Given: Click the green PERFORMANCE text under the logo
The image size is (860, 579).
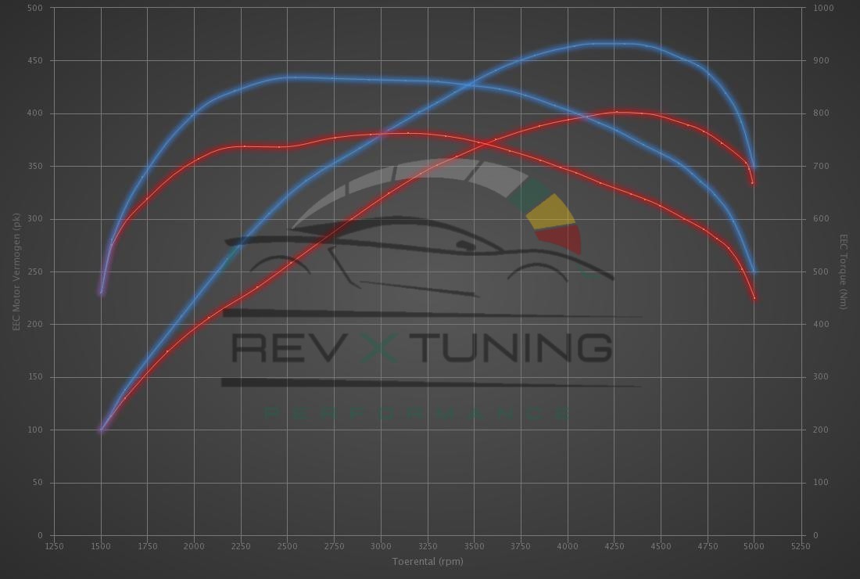Looking at the screenshot, I should click(x=418, y=413).
